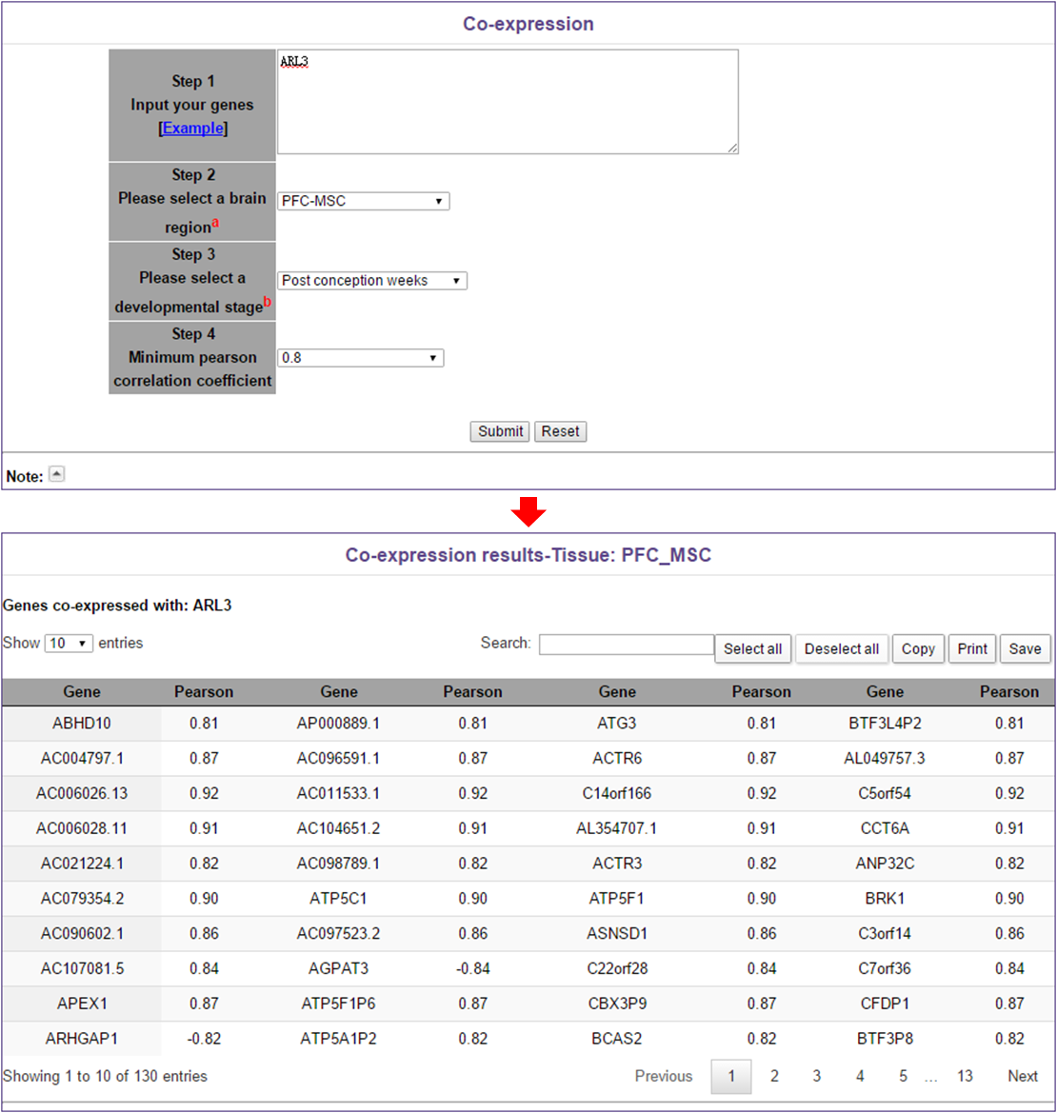Select the AC021224.1 gene cell
This screenshot has height=1113, width=1057.
pyautogui.click(x=82, y=864)
